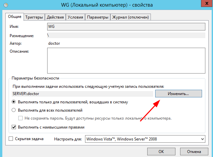Uncheck Выполнить с наивысшими правами
The height and width of the screenshot is (157, 213).
coord(14,127)
